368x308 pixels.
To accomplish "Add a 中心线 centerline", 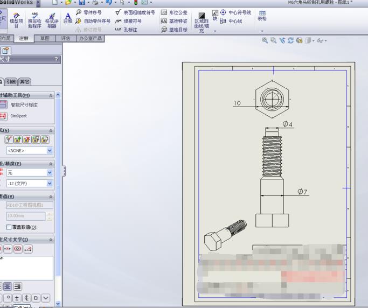I will tap(231, 21).
